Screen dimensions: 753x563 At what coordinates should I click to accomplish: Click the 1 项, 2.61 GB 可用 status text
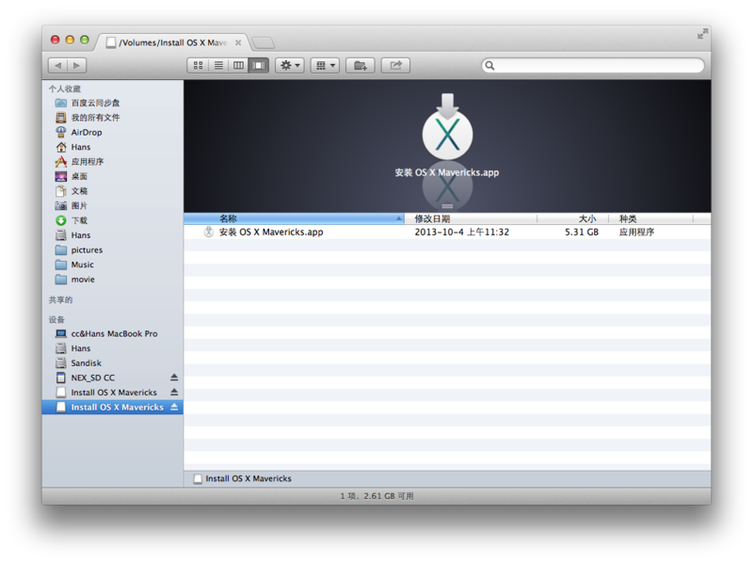[x=376, y=496]
